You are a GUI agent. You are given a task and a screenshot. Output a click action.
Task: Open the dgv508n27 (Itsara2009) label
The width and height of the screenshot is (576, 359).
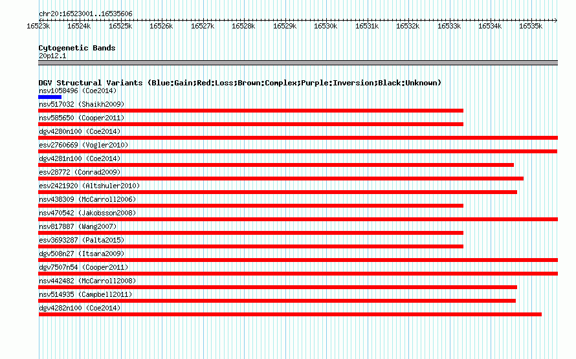[x=82, y=254]
